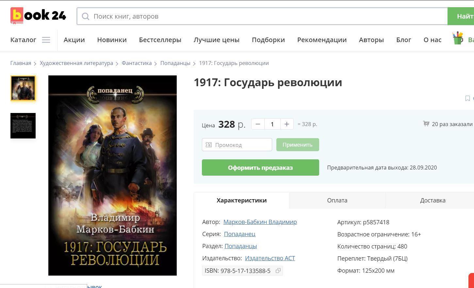Image resolution: width=474 pixels, height=288 pixels.
Task: Click the magnifier icon in search bar
Action: point(86,16)
